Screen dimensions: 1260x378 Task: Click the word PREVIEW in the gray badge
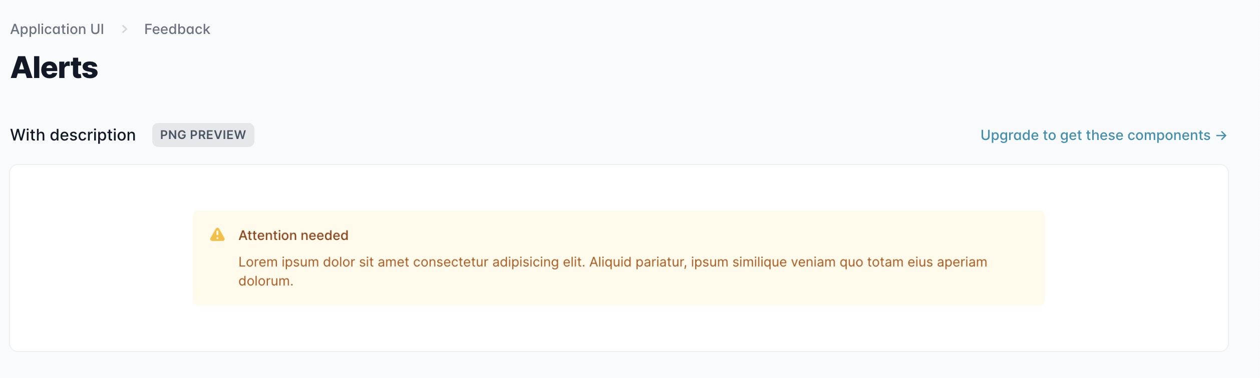pyautogui.click(x=218, y=135)
